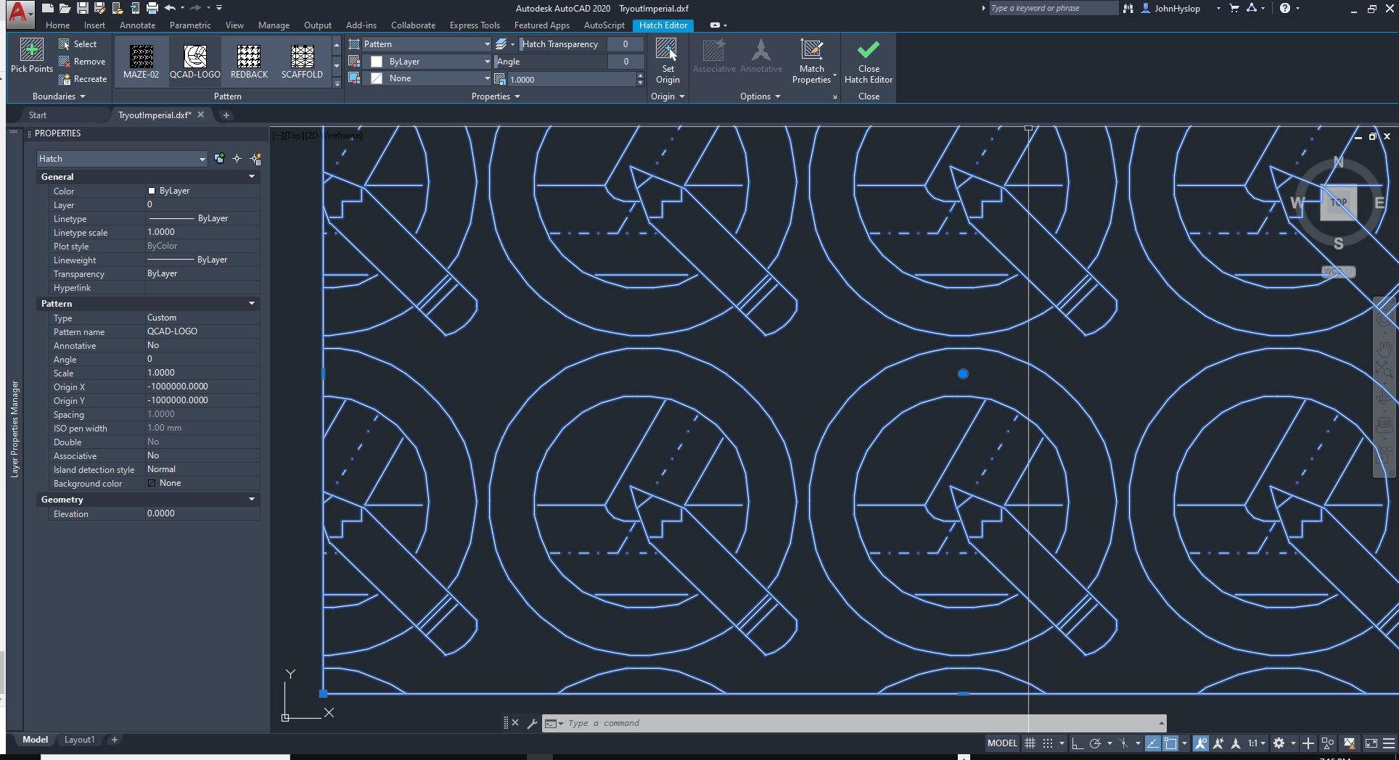Toggle ortho mode in status bar
This screenshot has width=1399, height=760.
[x=1078, y=743]
